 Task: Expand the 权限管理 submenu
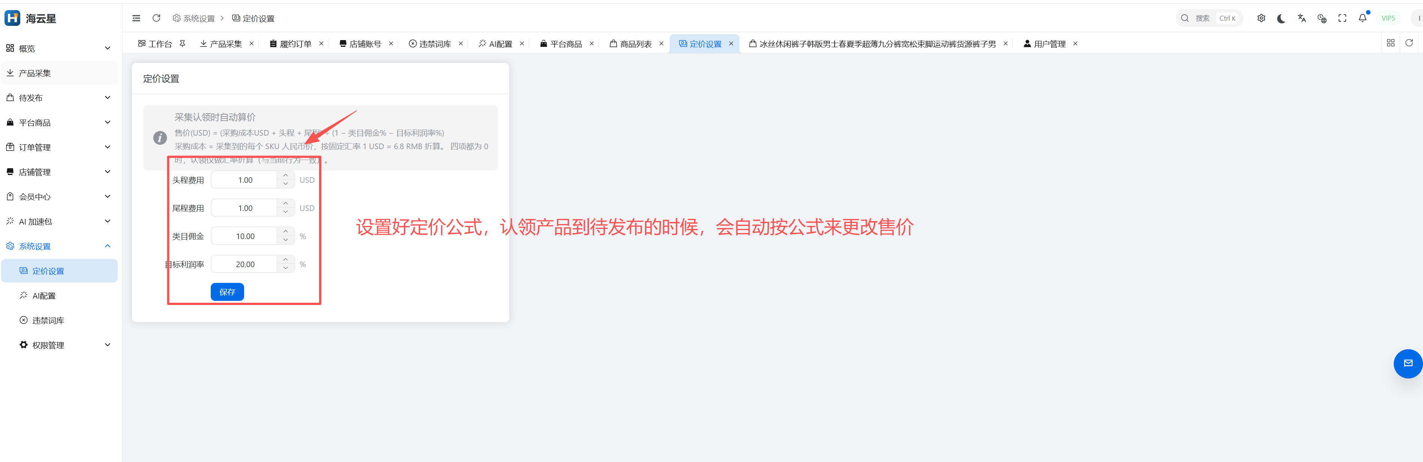point(59,345)
